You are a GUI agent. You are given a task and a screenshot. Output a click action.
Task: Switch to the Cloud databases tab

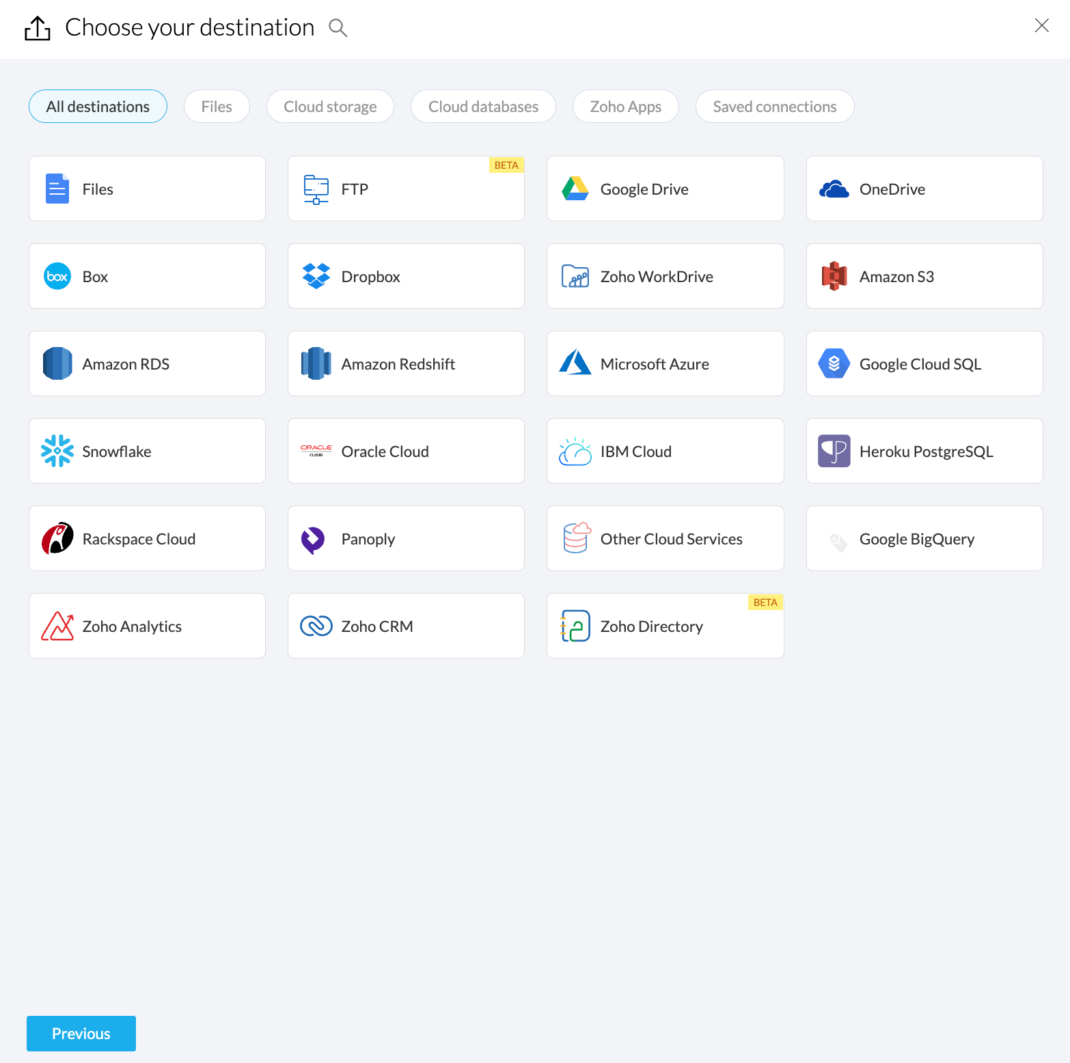pyautogui.click(x=483, y=107)
